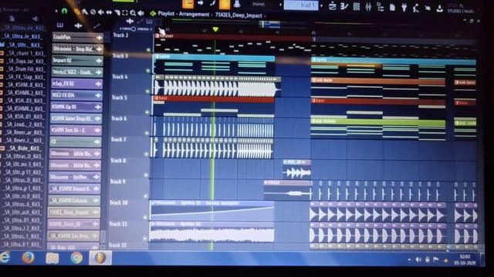
Task: Select the FX picker item
Action: (x=76, y=142)
